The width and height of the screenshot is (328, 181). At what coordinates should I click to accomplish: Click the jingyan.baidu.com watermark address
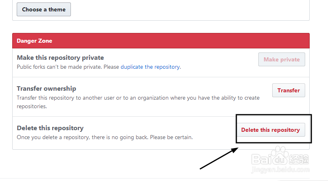click(280, 170)
